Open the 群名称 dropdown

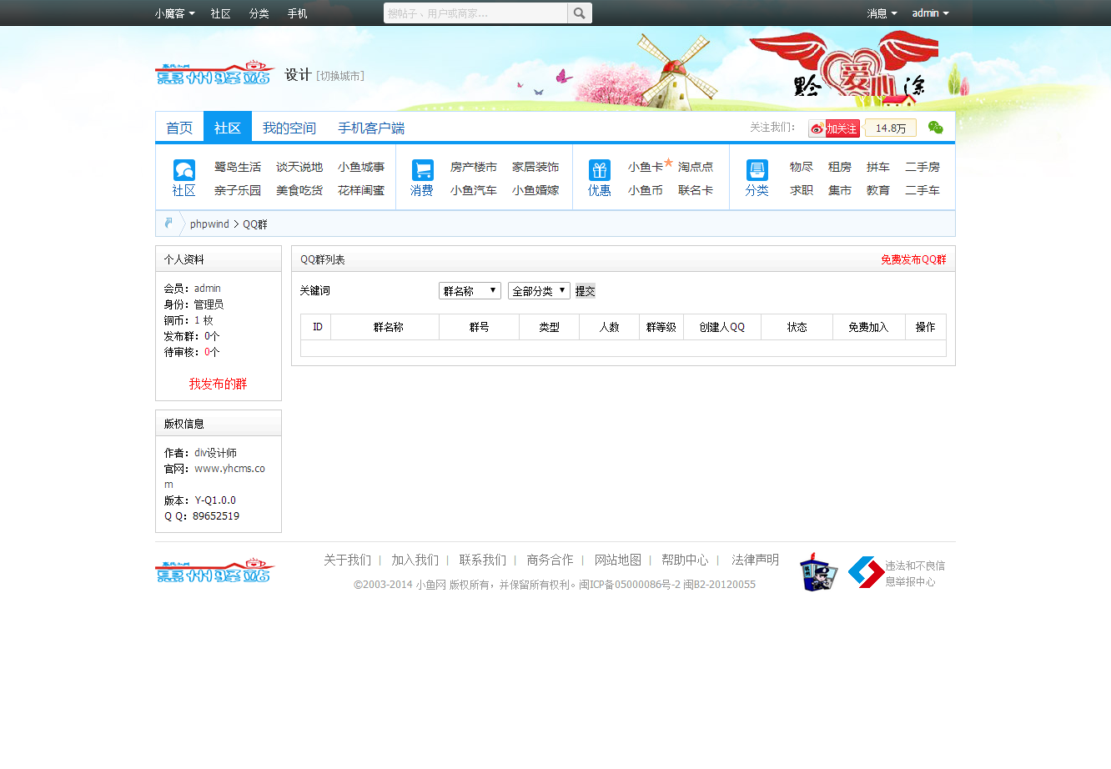(x=470, y=290)
